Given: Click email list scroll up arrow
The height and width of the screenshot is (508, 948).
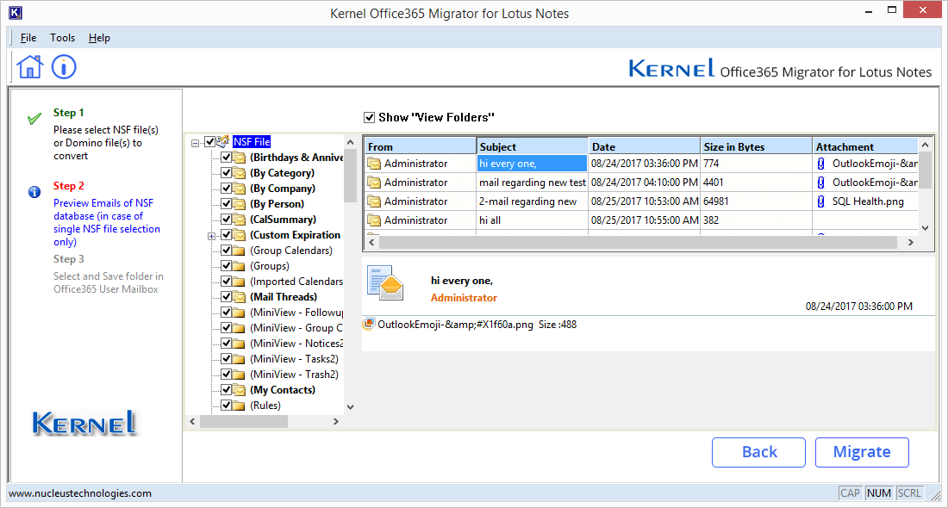Looking at the screenshot, I should coord(925,145).
